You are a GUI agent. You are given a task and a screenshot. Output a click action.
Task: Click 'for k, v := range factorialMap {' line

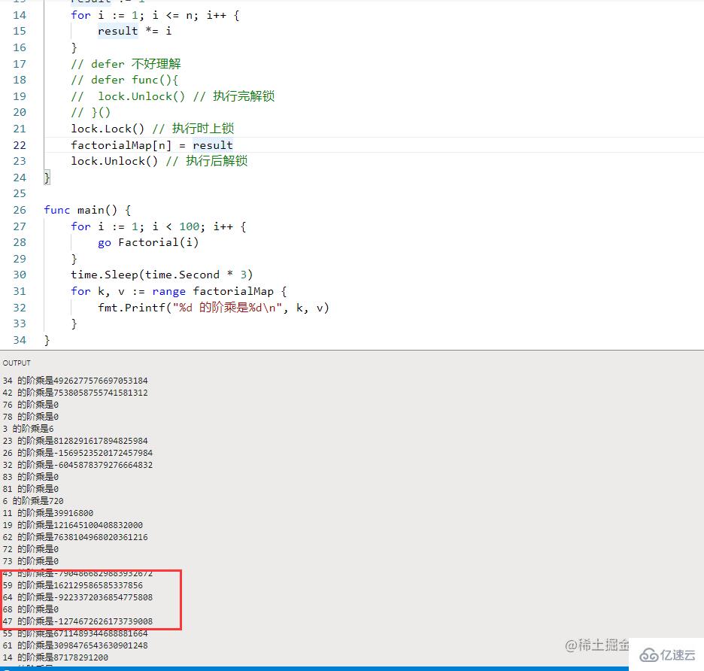pyautogui.click(x=179, y=291)
